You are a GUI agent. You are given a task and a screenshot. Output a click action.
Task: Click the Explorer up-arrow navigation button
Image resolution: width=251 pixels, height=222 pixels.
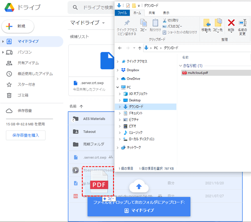(139, 48)
